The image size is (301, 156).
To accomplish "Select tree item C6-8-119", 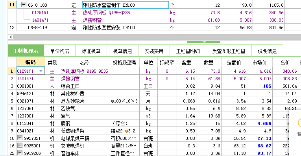I will click(x=37, y=28).
